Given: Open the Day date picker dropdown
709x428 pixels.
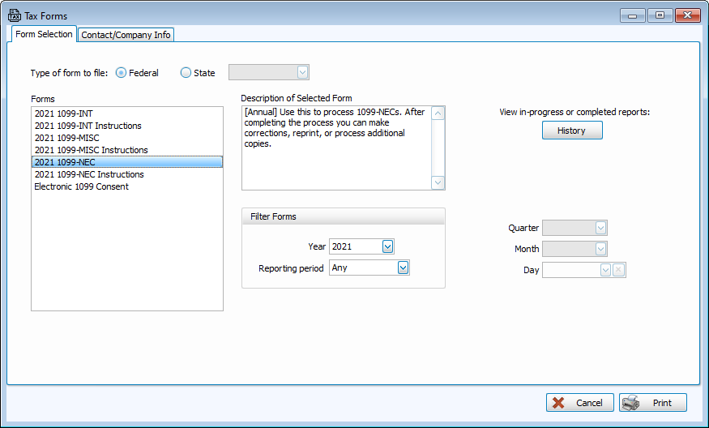Looking at the screenshot, I should [605, 270].
